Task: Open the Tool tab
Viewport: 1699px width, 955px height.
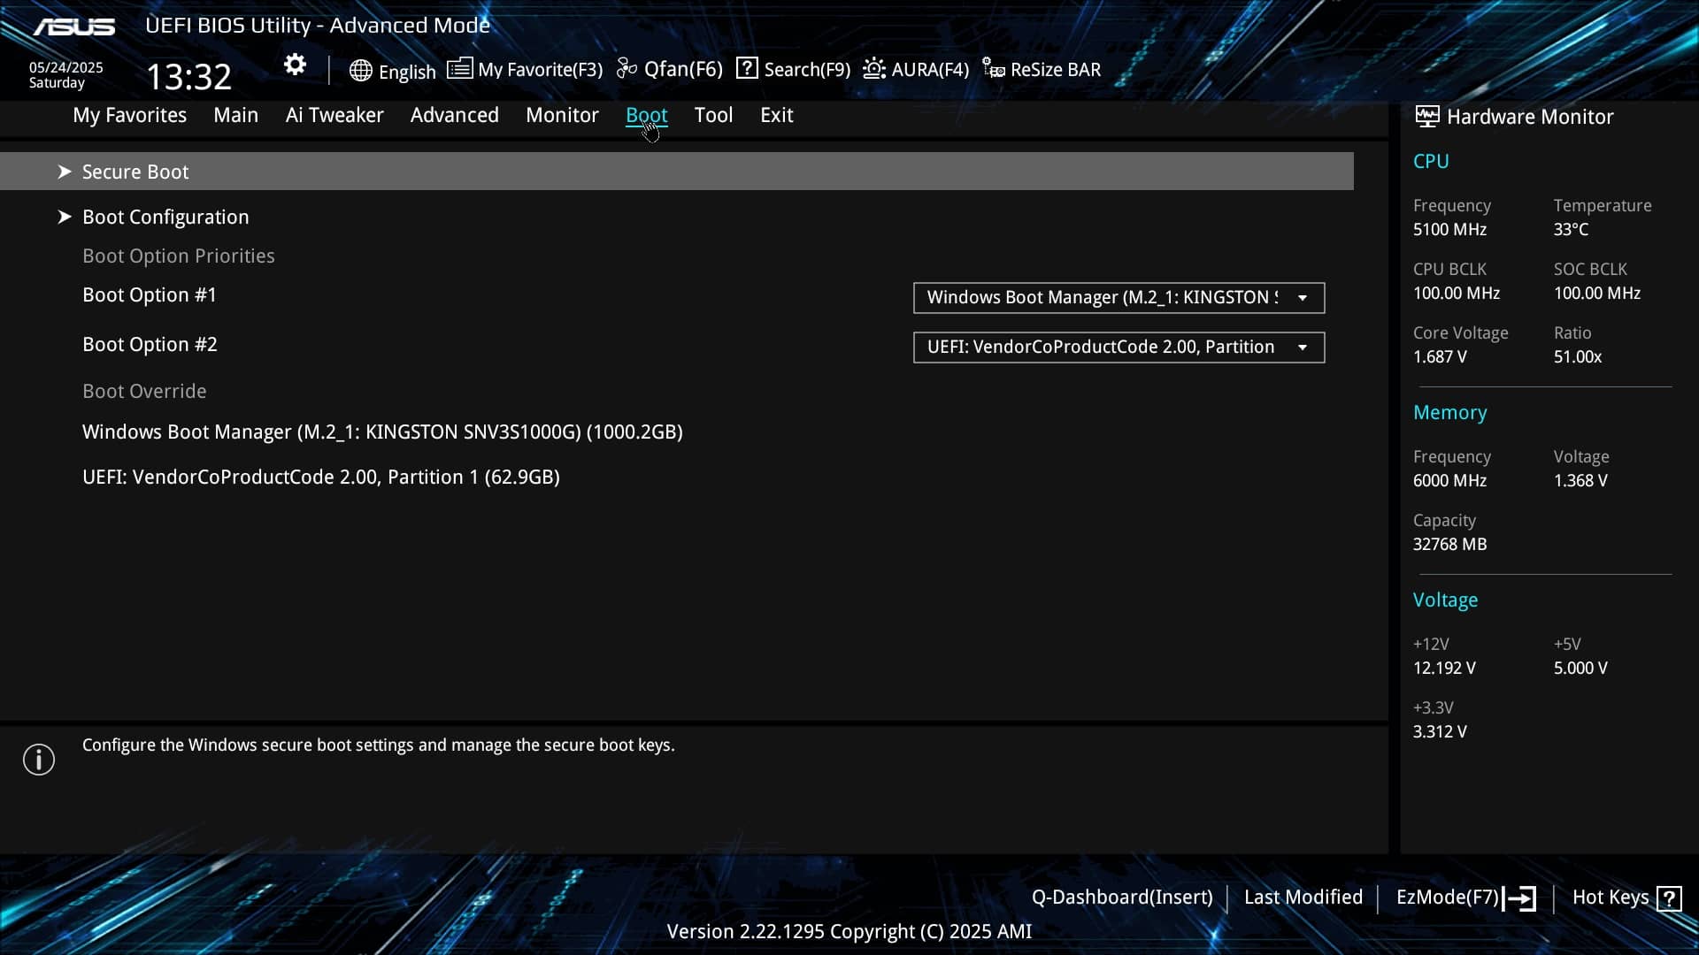Action: pos(713,115)
